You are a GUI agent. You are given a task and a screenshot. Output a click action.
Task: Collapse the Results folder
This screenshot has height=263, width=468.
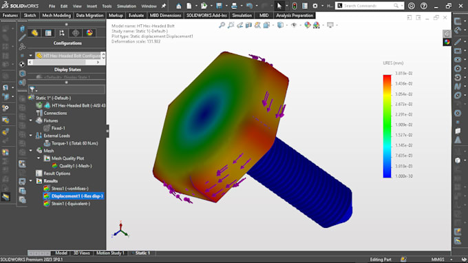pos(31,181)
